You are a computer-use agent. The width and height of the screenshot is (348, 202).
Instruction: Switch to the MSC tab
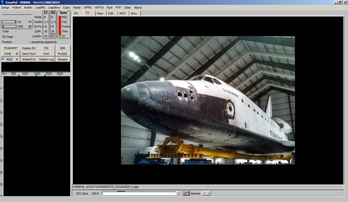(x=123, y=13)
